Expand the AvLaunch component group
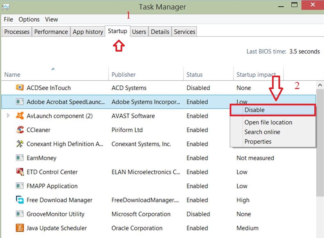324x238 pixels. coord(8,116)
